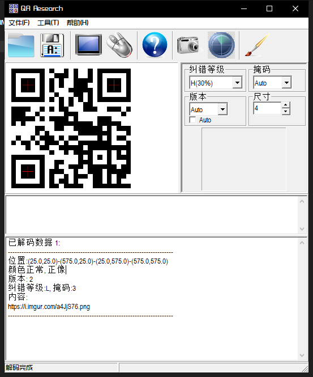
Task: Open the 帮助(H) menu
Action: pyautogui.click(x=78, y=23)
